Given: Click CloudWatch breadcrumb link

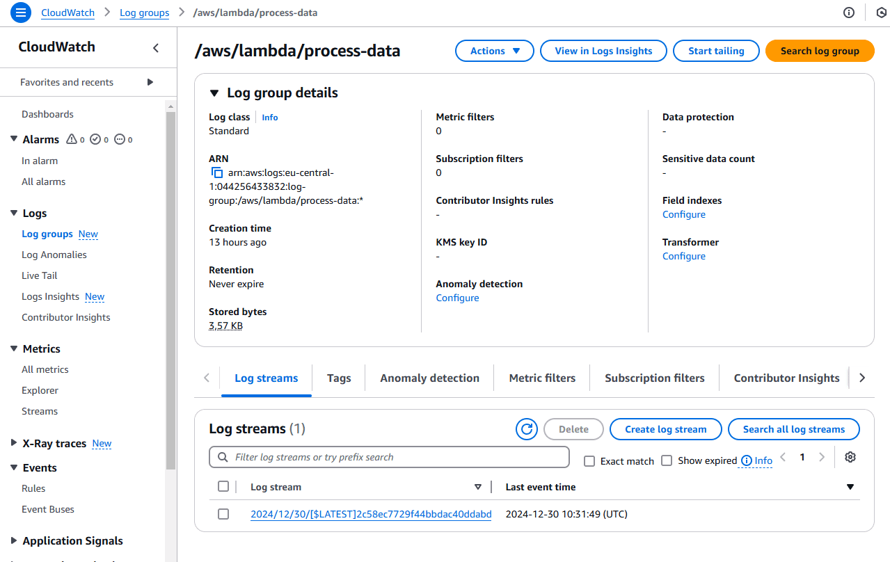Looking at the screenshot, I should coord(68,13).
